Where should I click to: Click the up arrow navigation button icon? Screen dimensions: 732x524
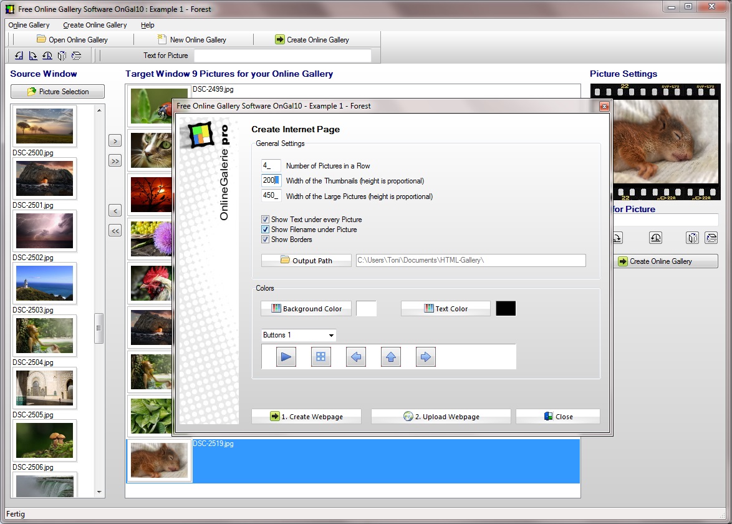click(x=391, y=357)
